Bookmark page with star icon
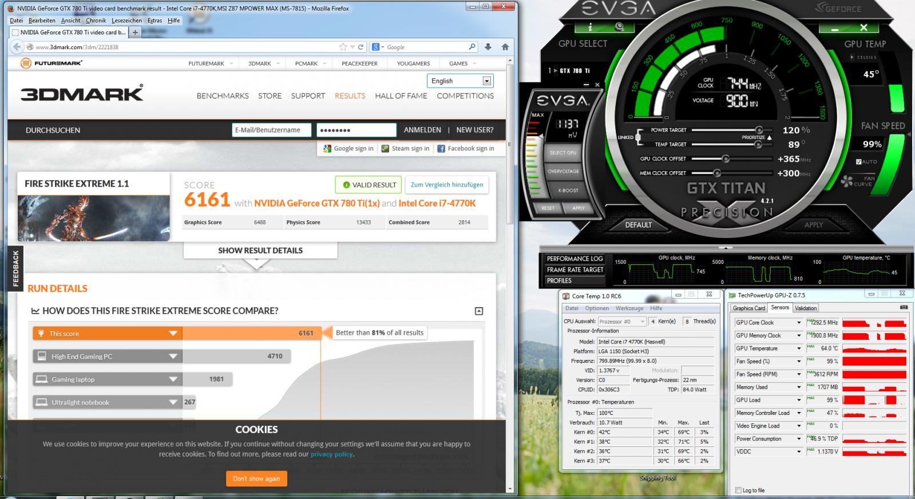This screenshot has width=915, height=499. point(343,47)
